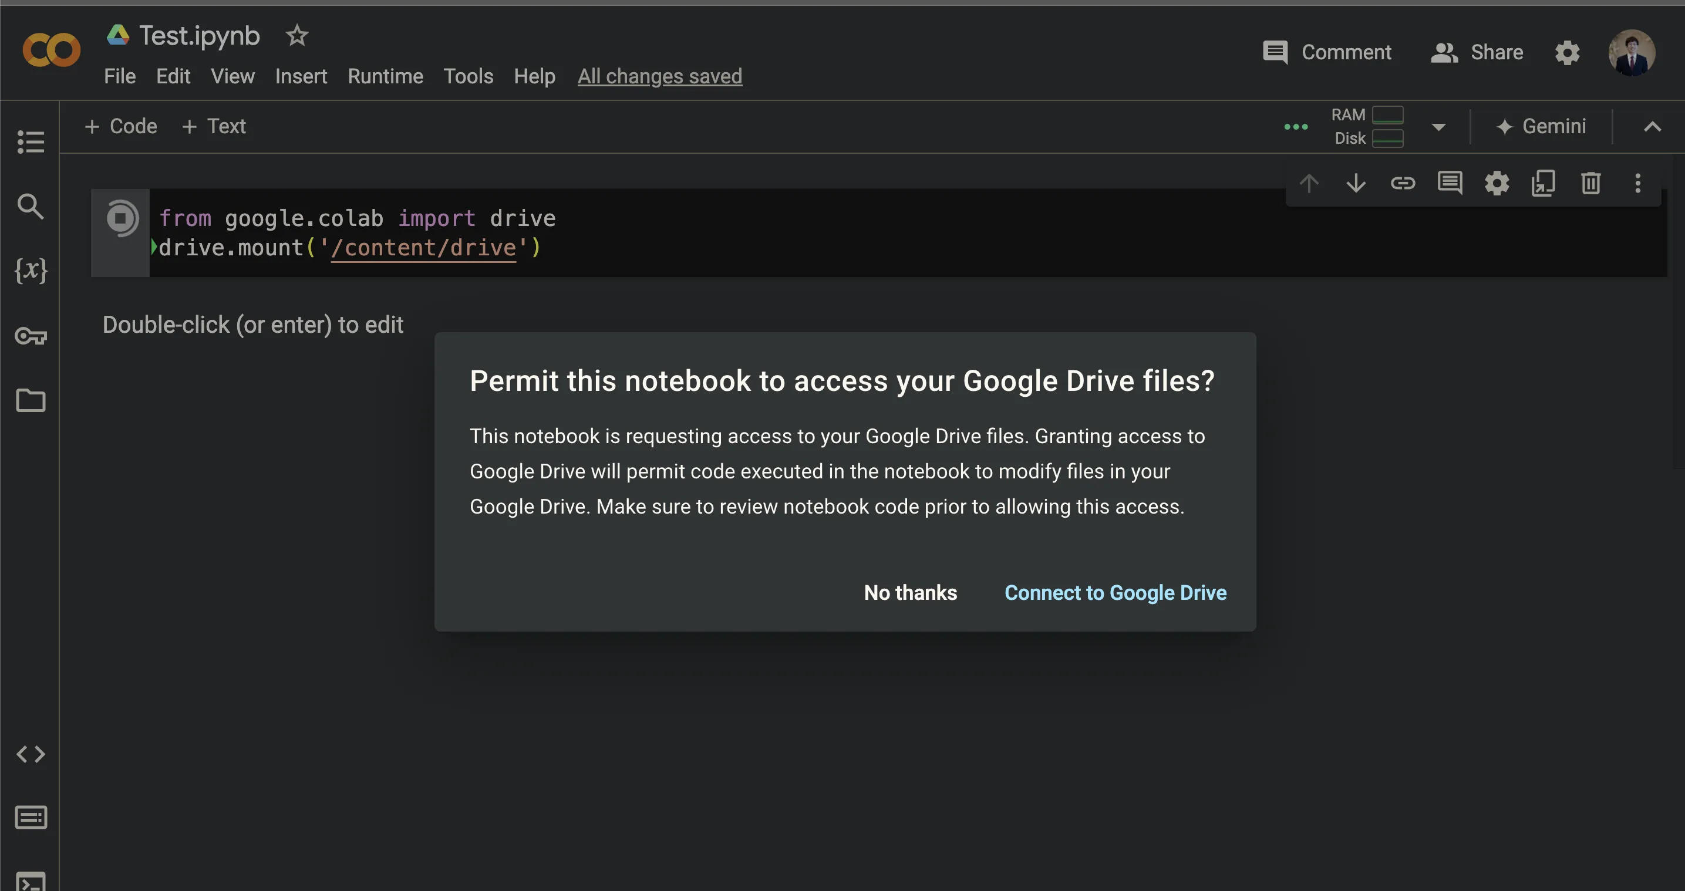Open the files folder panel
The width and height of the screenshot is (1685, 891).
tap(31, 400)
